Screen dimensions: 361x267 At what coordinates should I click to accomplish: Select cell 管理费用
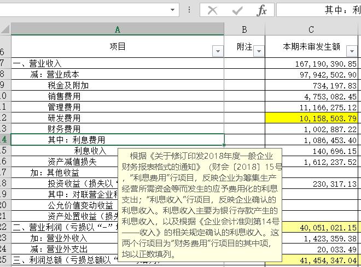118,107
